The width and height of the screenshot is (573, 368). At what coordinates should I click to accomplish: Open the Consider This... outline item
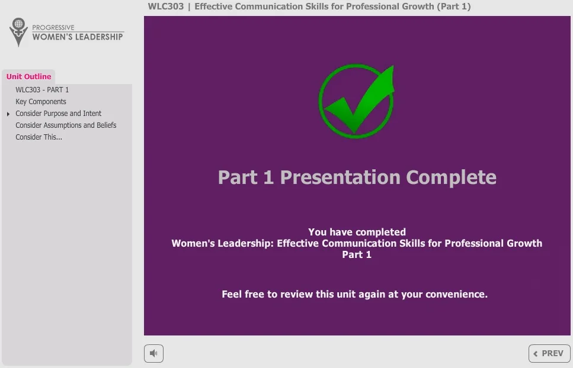tap(39, 137)
